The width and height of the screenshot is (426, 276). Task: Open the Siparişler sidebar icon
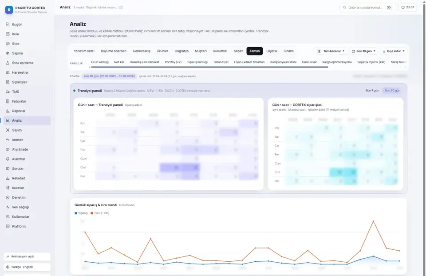8,82
